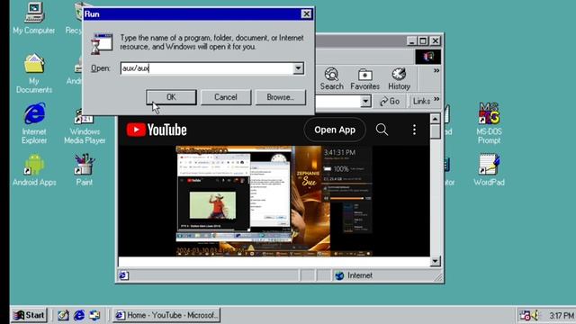Select Home - YouTube taskbar button

[x=166, y=315]
